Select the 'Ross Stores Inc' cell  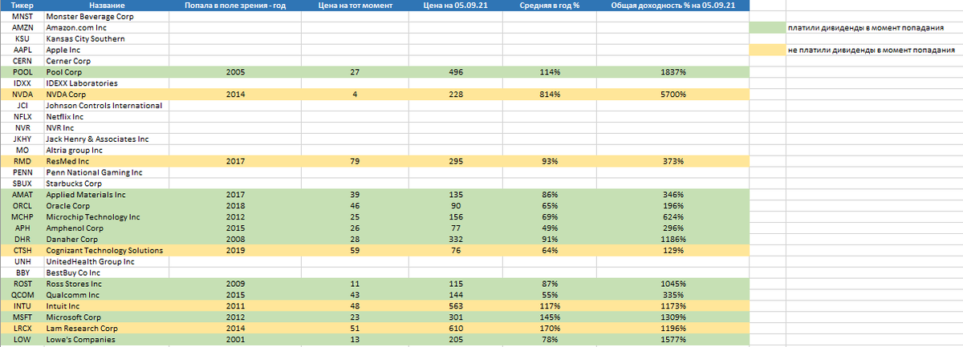click(x=107, y=284)
